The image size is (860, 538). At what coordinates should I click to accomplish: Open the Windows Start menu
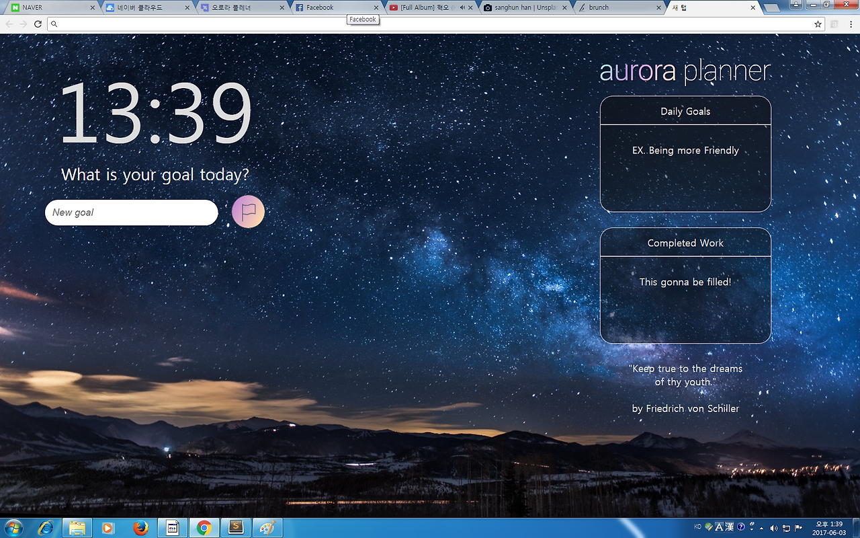(13, 528)
